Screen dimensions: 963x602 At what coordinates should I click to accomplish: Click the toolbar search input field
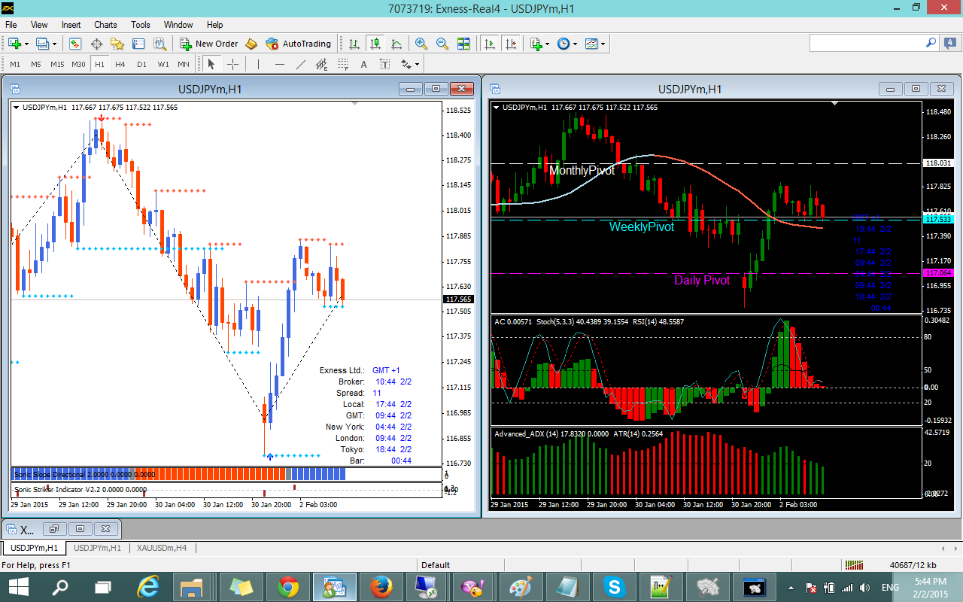(x=866, y=43)
